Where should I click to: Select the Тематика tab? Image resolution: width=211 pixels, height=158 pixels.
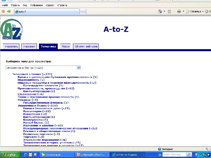(x=48, y=47)
